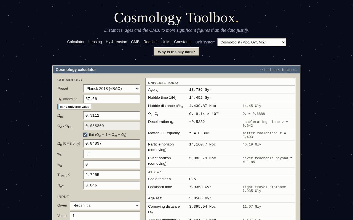The height and width of the screenshot is (220, 353).
Task: Click the 14.45 Gly Hubble distance note
Action: 252,106
